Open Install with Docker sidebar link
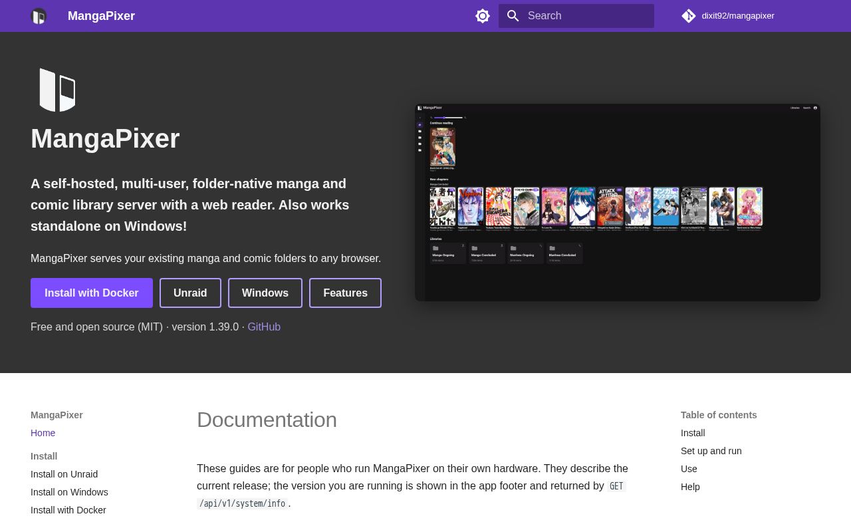 [x=68, y=510]
